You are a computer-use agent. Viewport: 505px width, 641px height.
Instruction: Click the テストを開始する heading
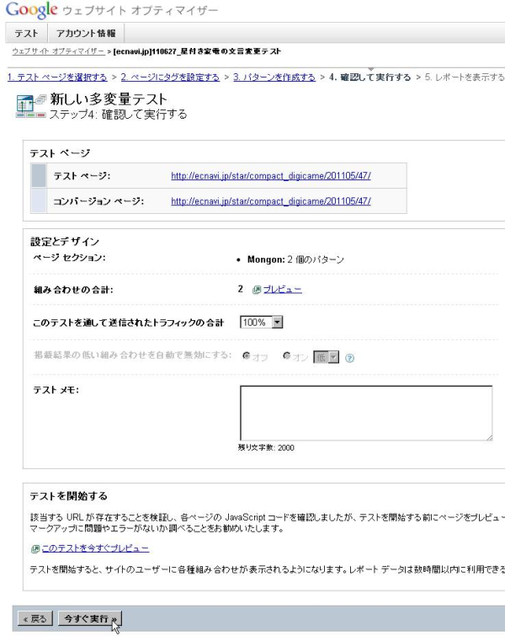point(69,496)
